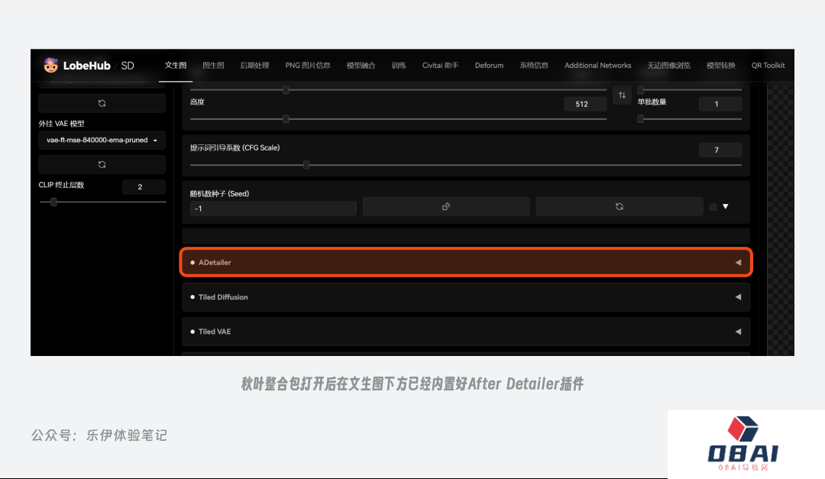
Task: Refresh the external VAE model list
Action: [102, 164]
